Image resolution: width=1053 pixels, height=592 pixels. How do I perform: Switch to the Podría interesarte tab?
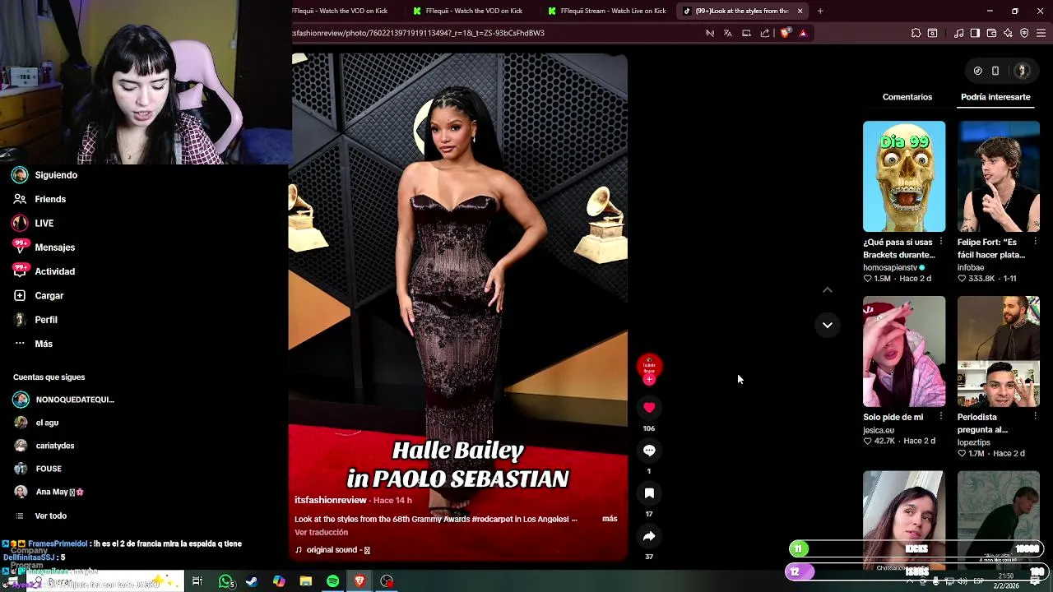995,97
